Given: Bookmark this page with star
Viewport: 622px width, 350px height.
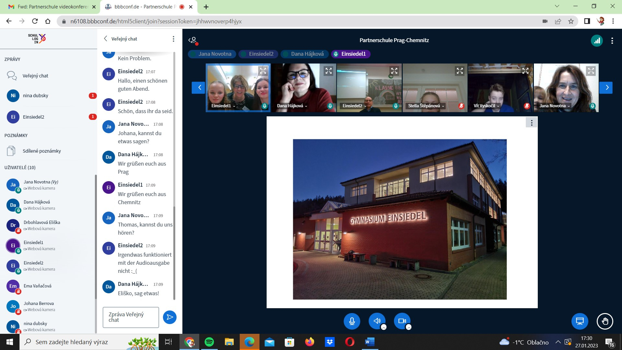Looking at the screenshot, I should tap(571, 21).
